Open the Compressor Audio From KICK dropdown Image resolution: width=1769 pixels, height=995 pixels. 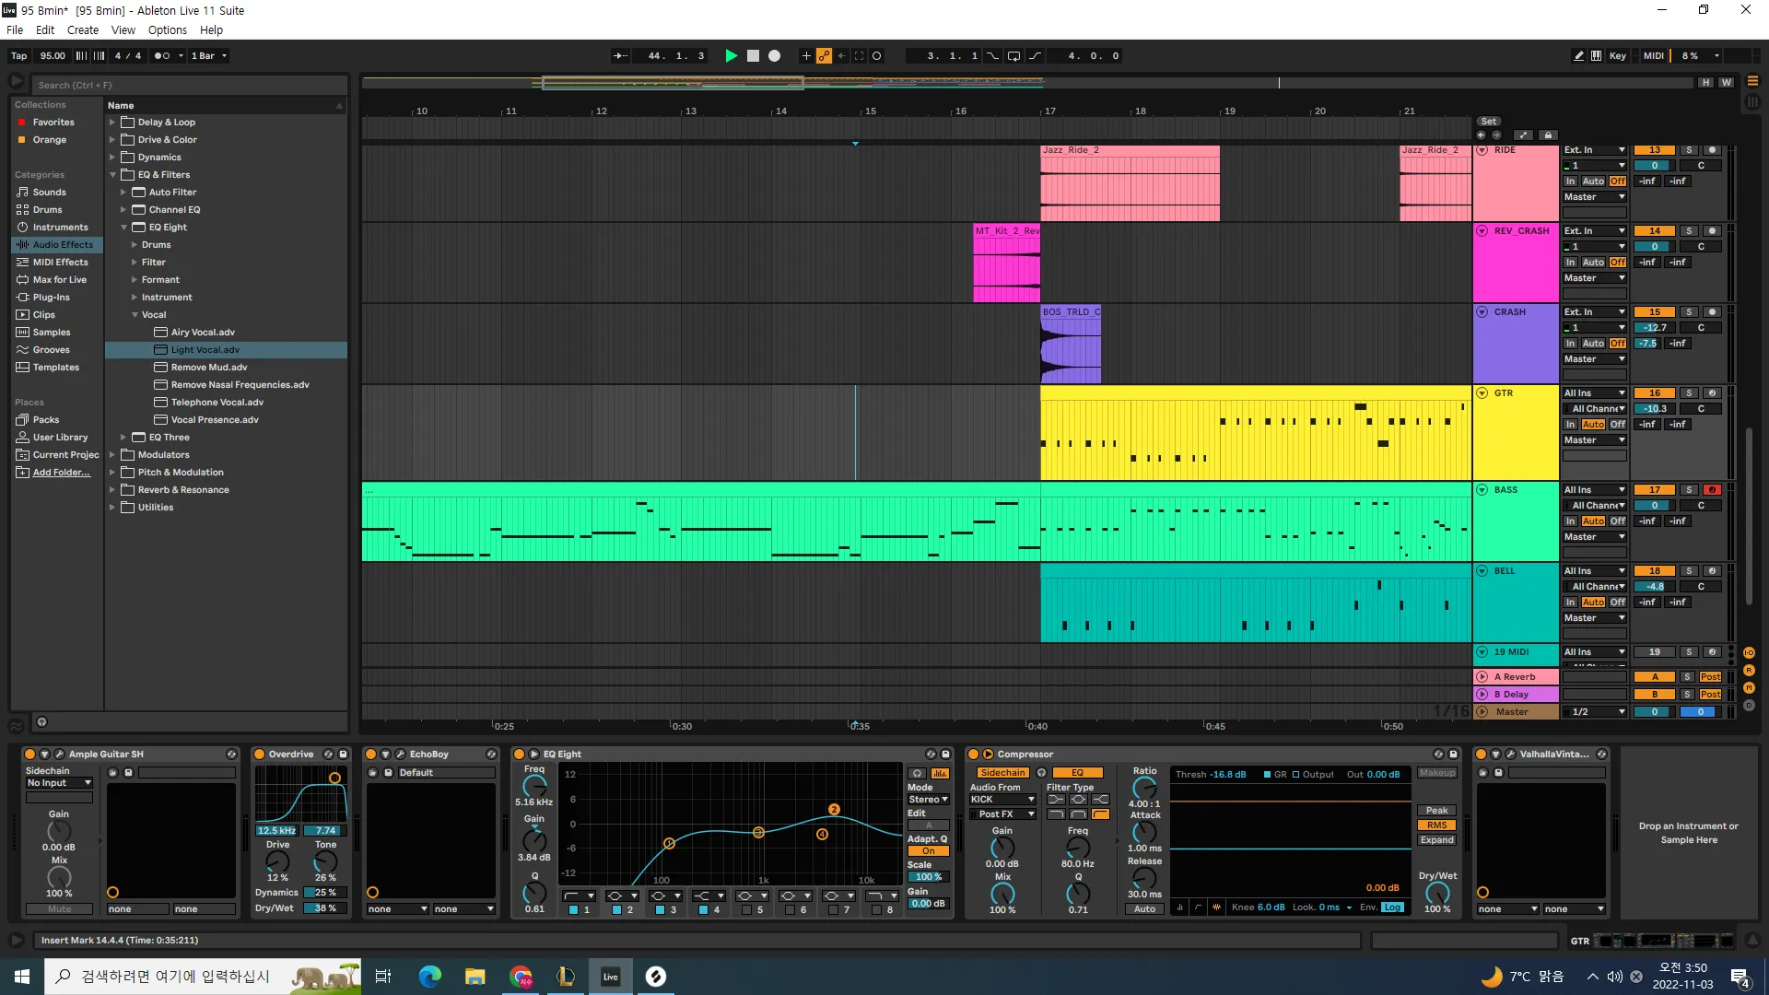click(1002, 800)
